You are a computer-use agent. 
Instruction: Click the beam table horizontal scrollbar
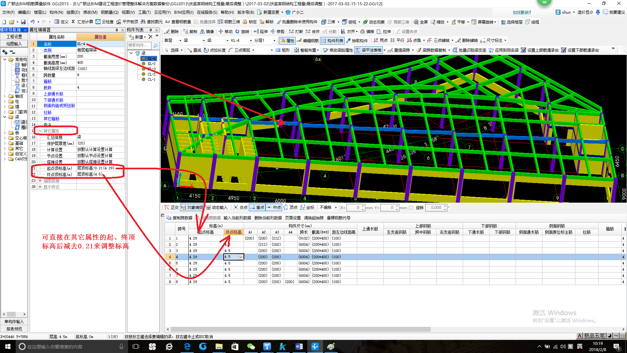tap(300, 329)
